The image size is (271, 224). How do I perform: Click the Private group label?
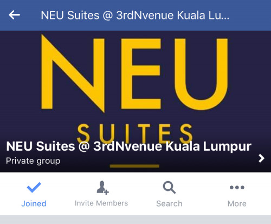(x=33, y=161)
